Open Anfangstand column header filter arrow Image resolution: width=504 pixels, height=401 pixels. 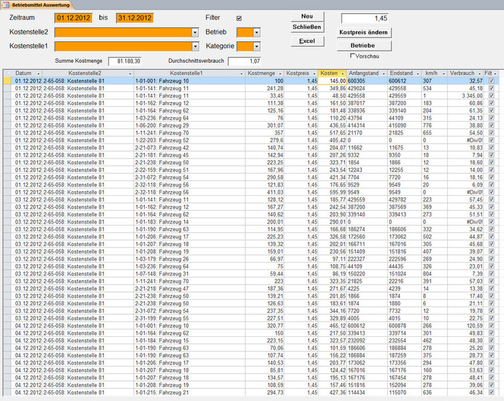[383, 74]
